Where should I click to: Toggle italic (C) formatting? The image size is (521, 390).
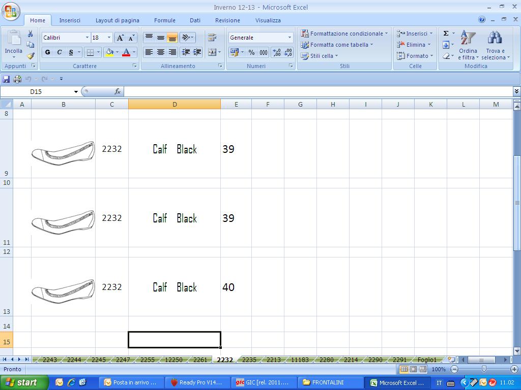59,52
